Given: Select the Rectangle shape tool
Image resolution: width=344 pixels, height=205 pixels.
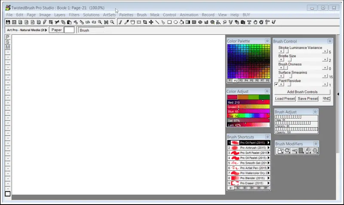Looking at the screenshot, I should [169, 22].
